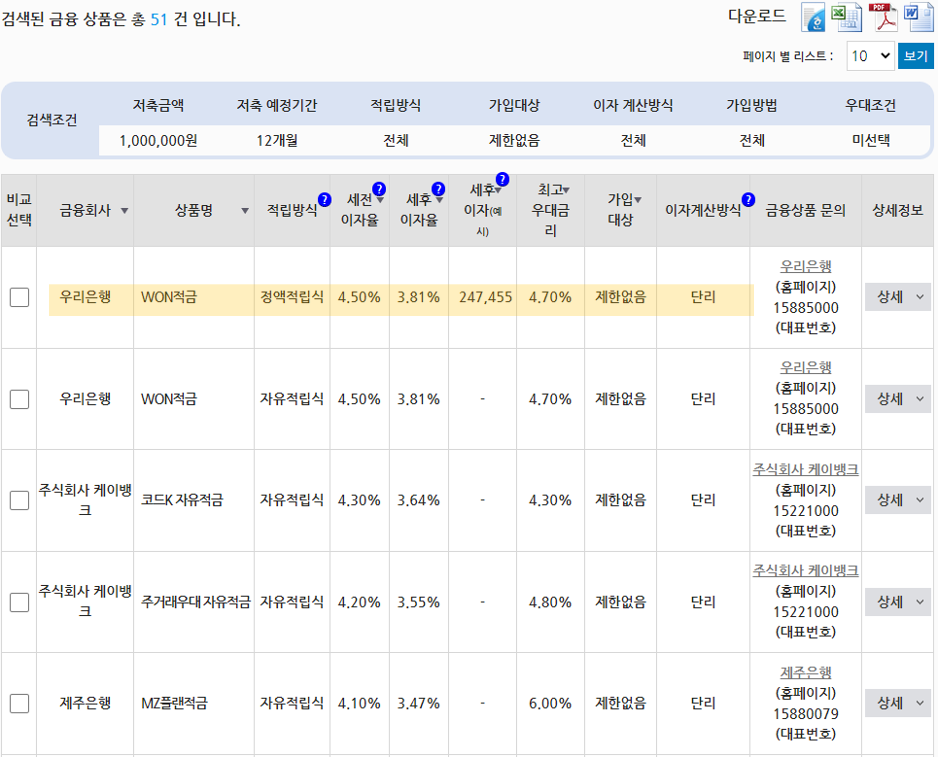Open 주식회사 케이뱅크 link in 코드K row
This screenshot has width=938, height=757.
pyautogui.click(x=806, y=469)
